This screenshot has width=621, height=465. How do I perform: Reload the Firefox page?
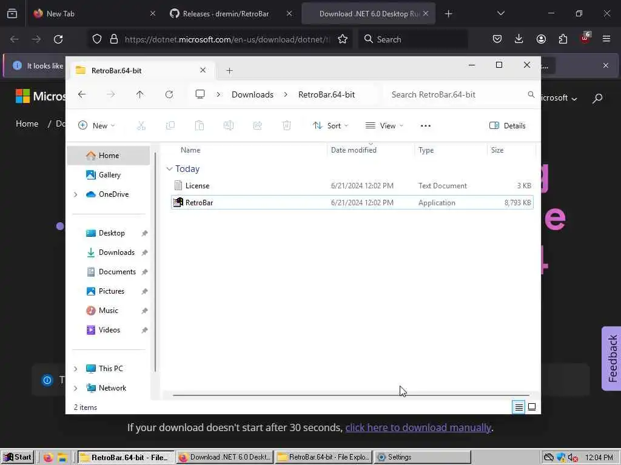pos(58,39)
